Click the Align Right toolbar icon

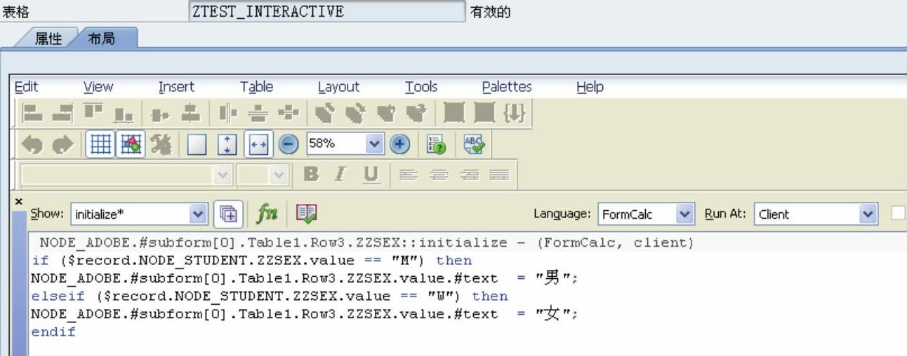coord(61,113)
